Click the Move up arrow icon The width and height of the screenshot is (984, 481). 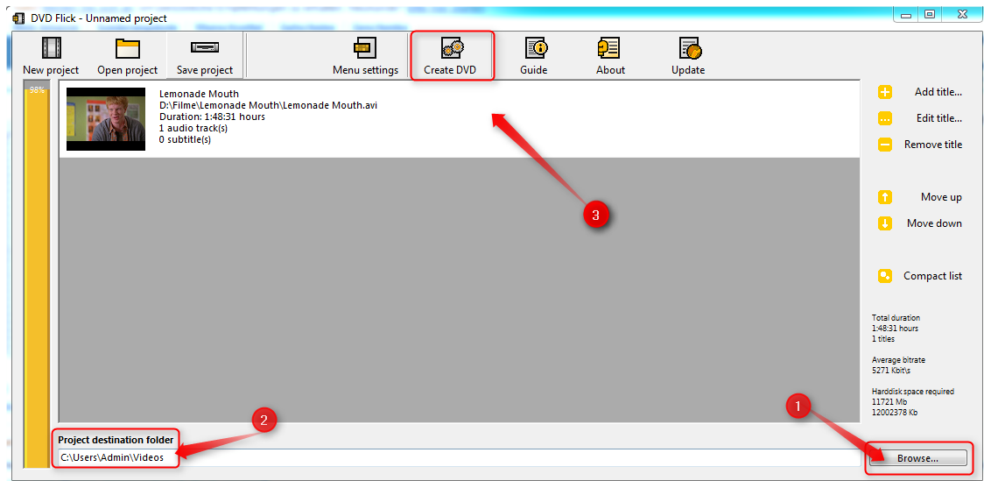click(x=885, y=197)
